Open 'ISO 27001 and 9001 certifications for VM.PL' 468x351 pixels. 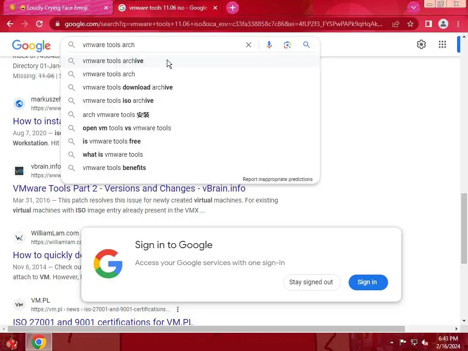(103, 322)
